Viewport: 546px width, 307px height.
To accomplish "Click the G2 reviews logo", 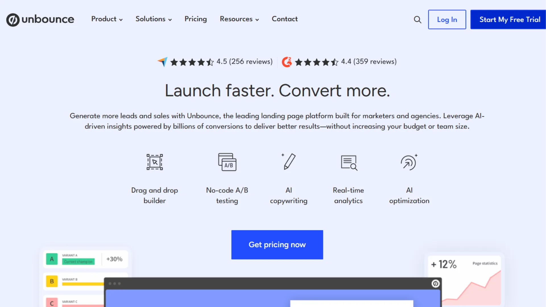I will (x=287, y=62).
